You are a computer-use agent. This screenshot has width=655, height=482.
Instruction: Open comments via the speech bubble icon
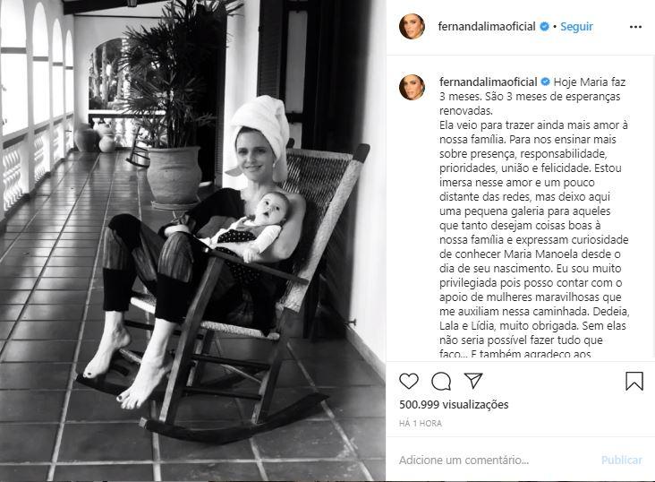(441, 381)
